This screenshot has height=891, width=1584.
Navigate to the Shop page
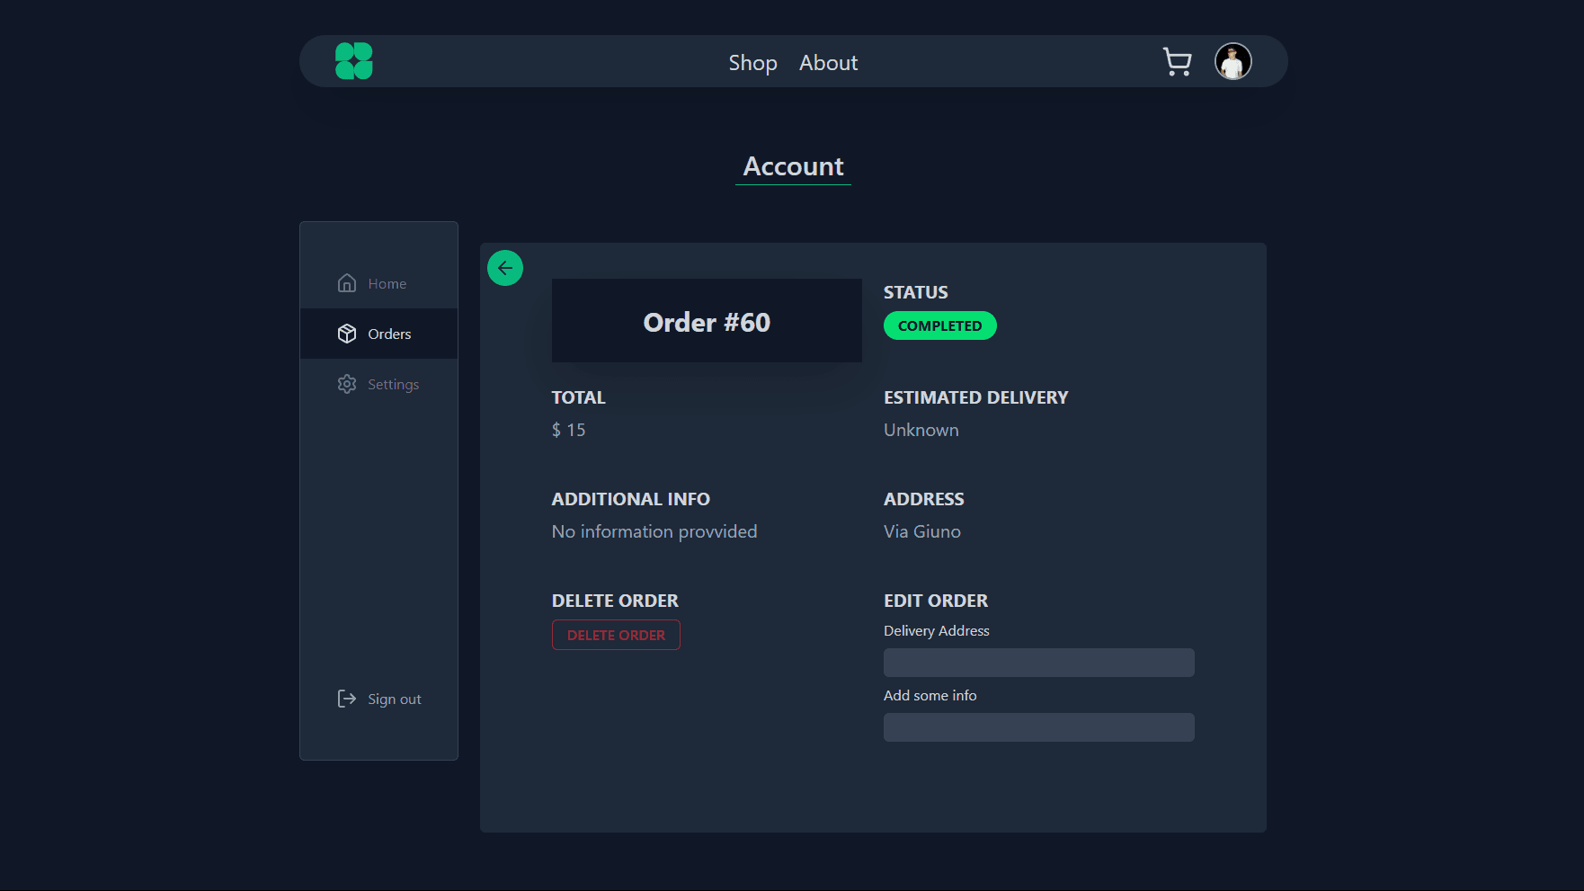pos(752,63)
